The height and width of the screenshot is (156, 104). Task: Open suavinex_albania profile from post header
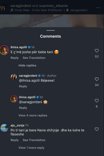[53, 6]
